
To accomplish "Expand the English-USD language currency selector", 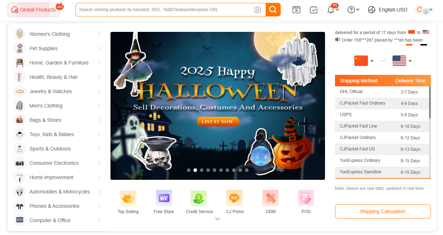I will coord(388,10).
